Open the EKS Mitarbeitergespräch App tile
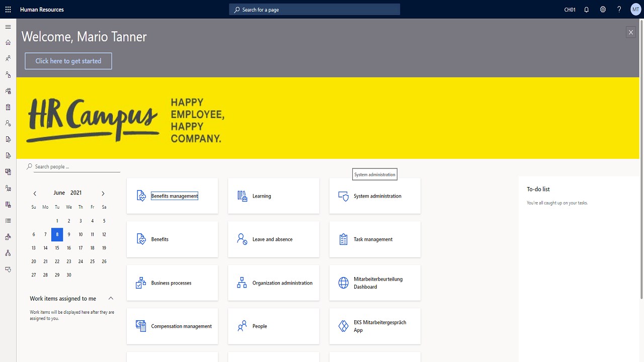Image resolution: width=644 pixels, height=362 pixels. coord(375,326)
